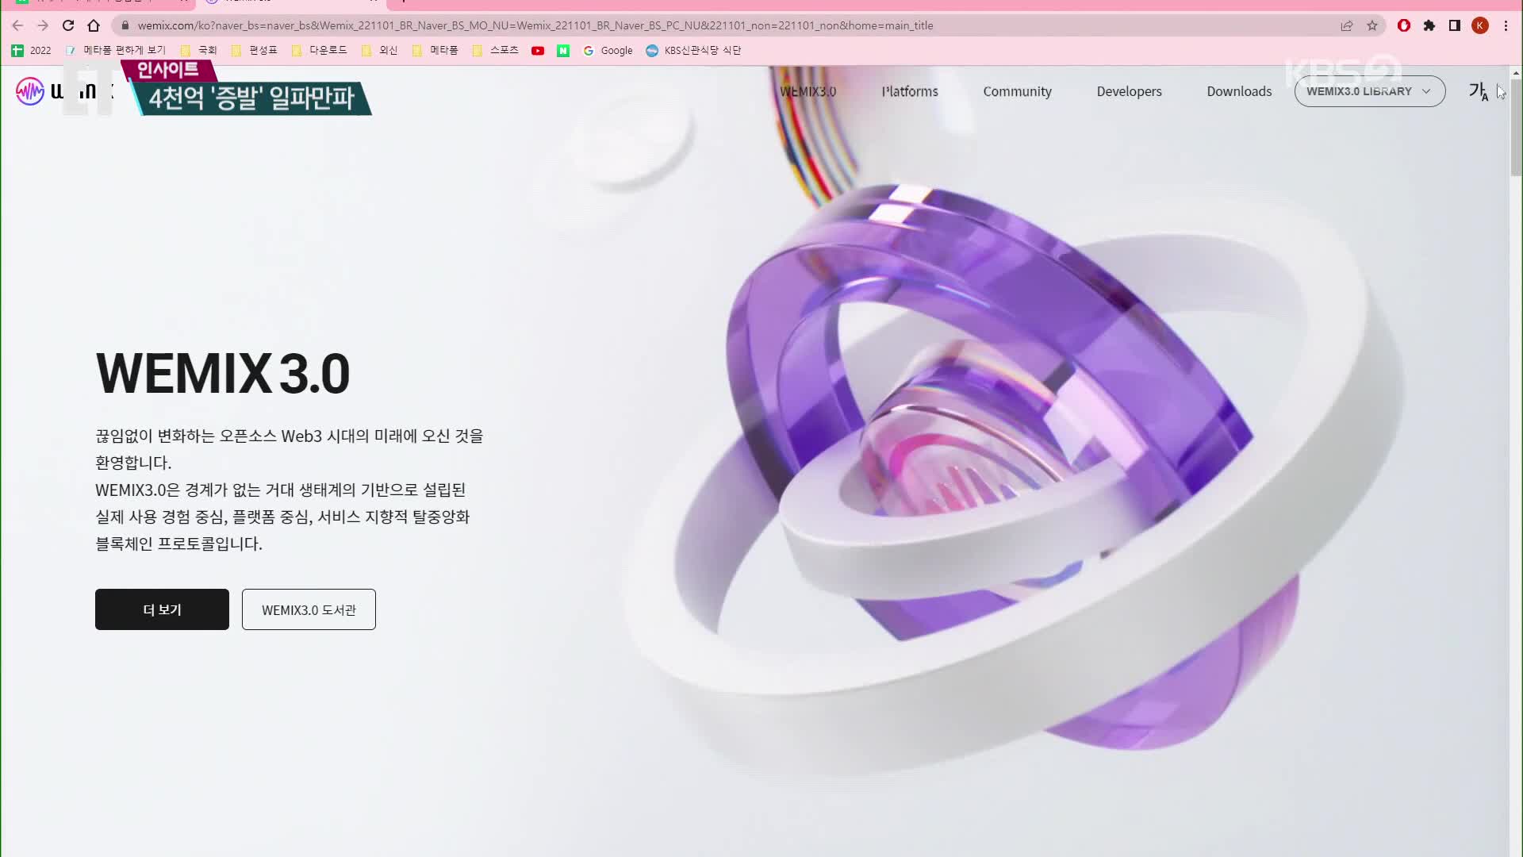This screenshot has height=857, width=1523.
Task: Open the WEMIX3.0 nav menu
Action: point(808,91)
